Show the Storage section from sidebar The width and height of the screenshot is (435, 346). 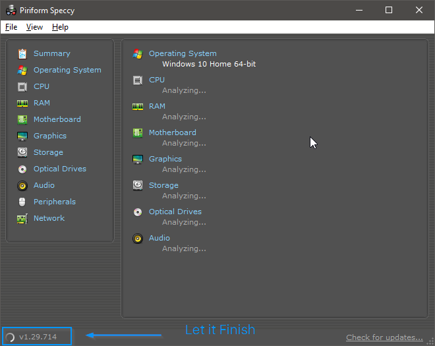[x=48, y=152]
